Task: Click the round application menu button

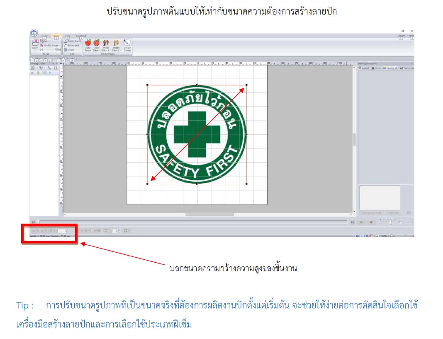Action: 34,33
